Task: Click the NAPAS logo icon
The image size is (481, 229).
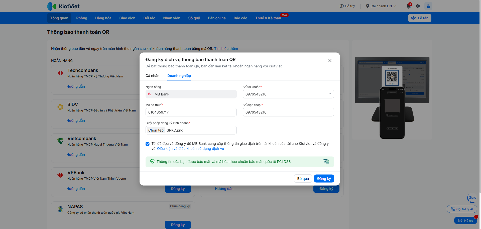Action: (x=60, y=209)
